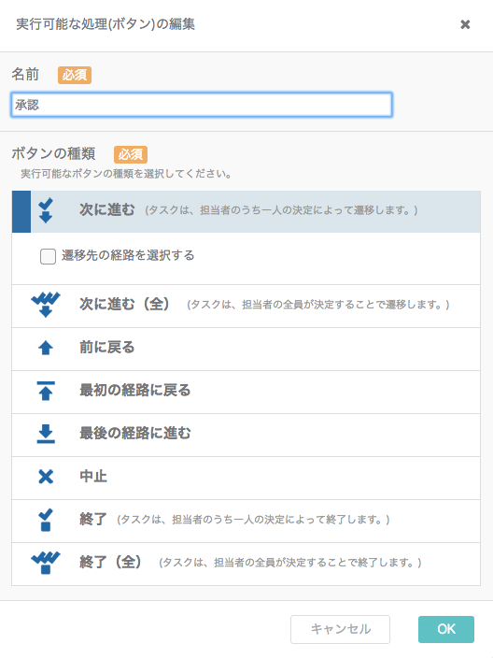Choose 最初の経路に戻る from the list
The width and height of the screenshot is (493, 658).
[246, 392]
